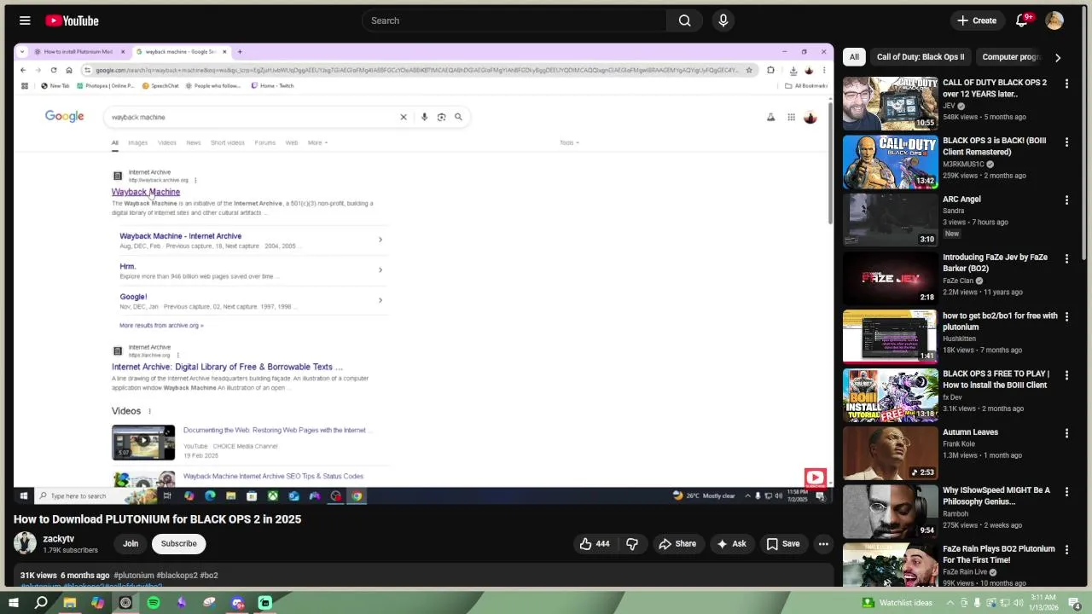1092x614 pixels.
Task: Open Autumn Leaves video title
Action: tap(970, 432)
